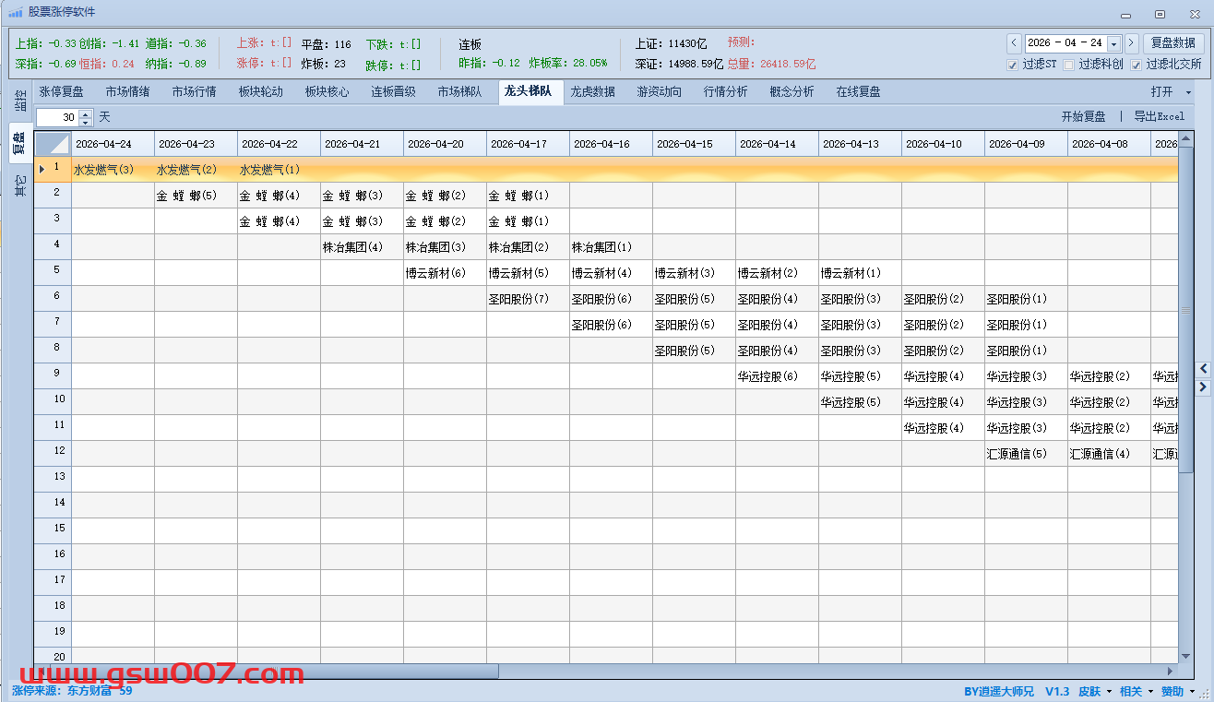The height and width of the screenshot is (702, 1214).
Task: Expand the 打开 dropdown menu
Action: pyautogui.click(x=1188, y=92)
